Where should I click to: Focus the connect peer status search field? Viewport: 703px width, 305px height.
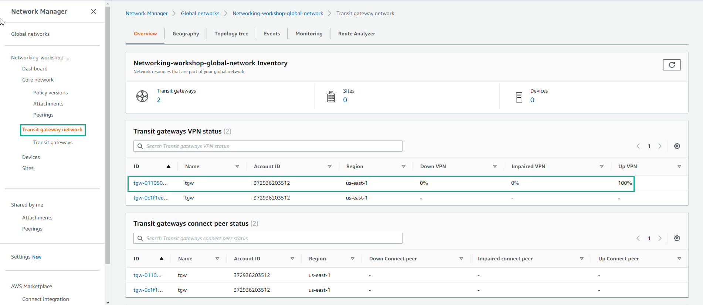[x=268, y=238]
